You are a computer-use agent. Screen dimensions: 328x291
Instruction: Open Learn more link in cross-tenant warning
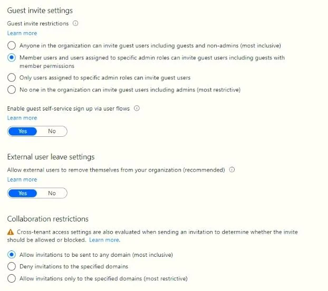(104, 240)
